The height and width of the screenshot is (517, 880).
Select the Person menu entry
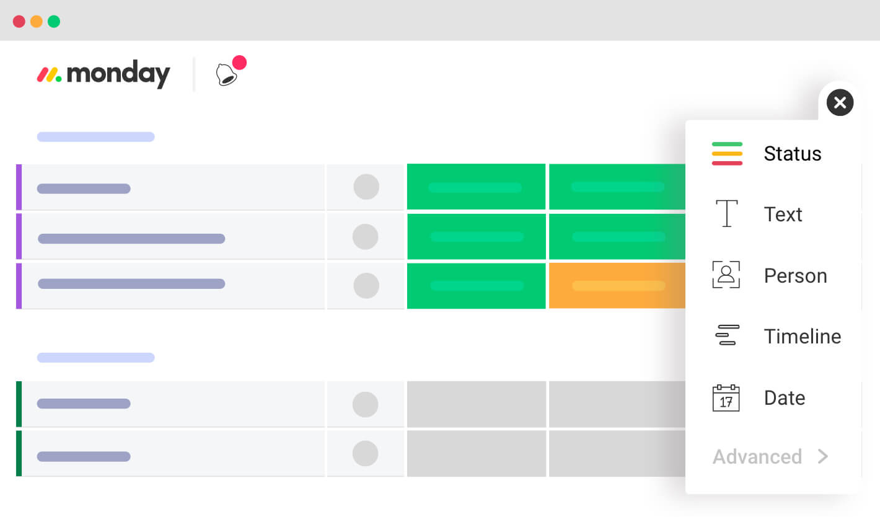(x=795, y=275)
